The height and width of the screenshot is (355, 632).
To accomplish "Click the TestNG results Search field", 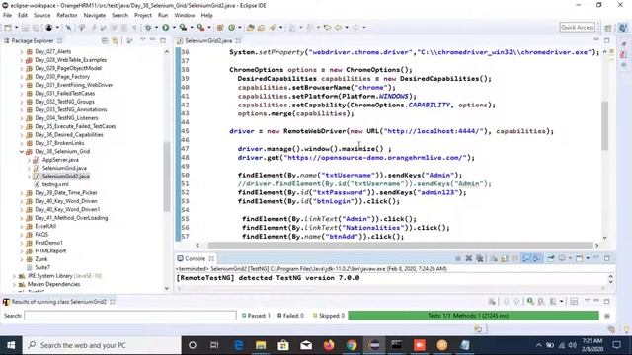I will (129, 316).
